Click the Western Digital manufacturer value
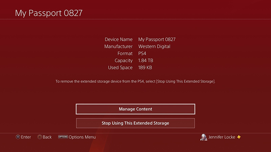 (154, 47)
